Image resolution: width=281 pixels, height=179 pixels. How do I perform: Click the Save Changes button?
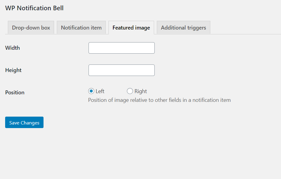(24, 122)
